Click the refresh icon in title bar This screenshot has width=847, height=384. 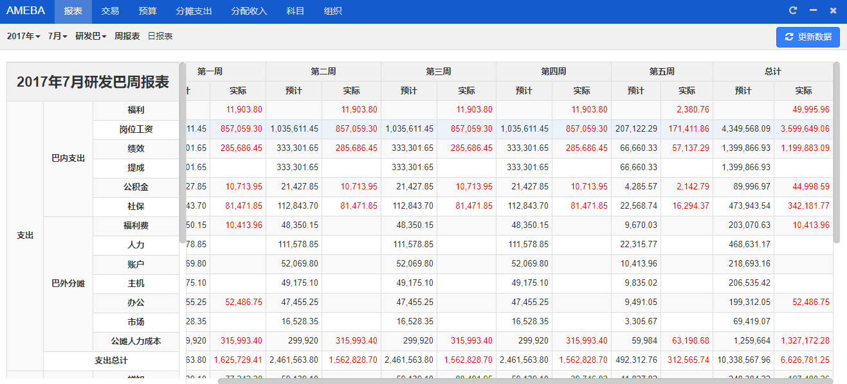tap(793, 11)
